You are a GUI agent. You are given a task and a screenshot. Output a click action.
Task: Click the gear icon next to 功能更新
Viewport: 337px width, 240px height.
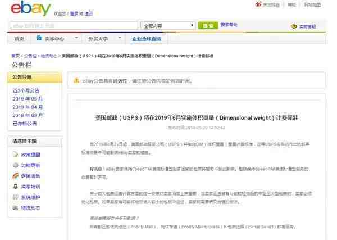(x=16, y=165)
